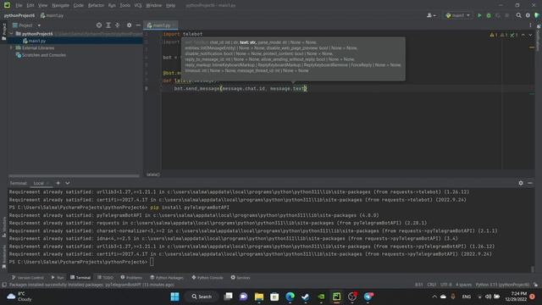The image size is (542, 305).
Task: Click the terminal scrollbar
Action: pos(533,269)
